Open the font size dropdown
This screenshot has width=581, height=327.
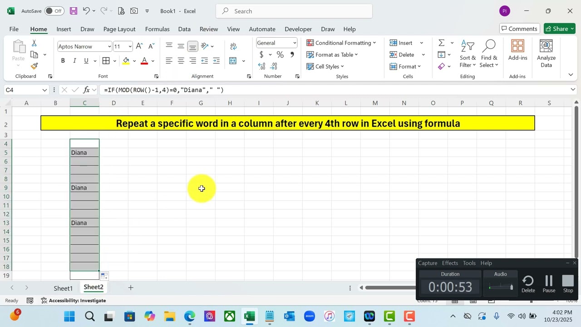[130, 46]
